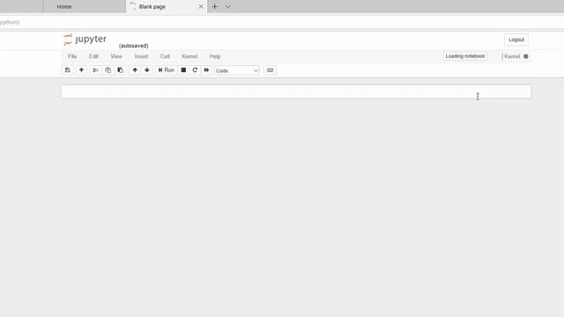Click the browser address bar

[282, 22]
